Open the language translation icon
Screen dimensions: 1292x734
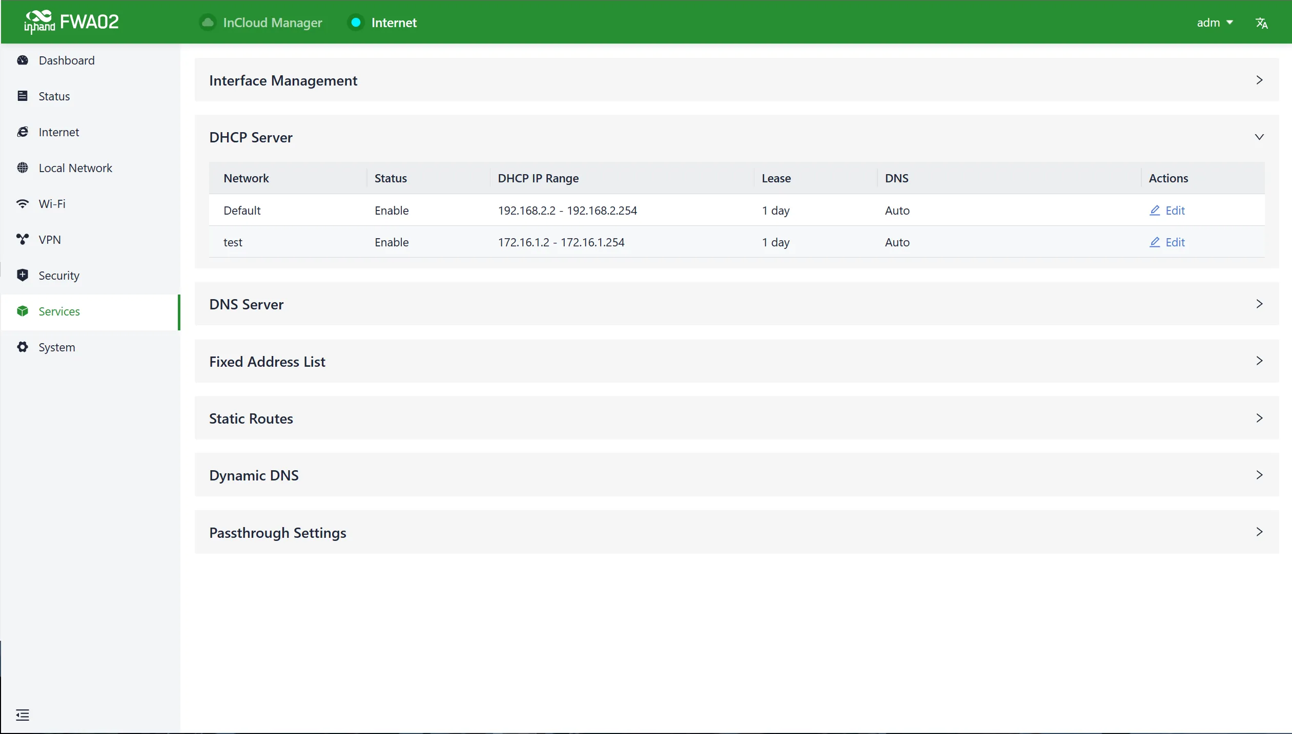1261,23
